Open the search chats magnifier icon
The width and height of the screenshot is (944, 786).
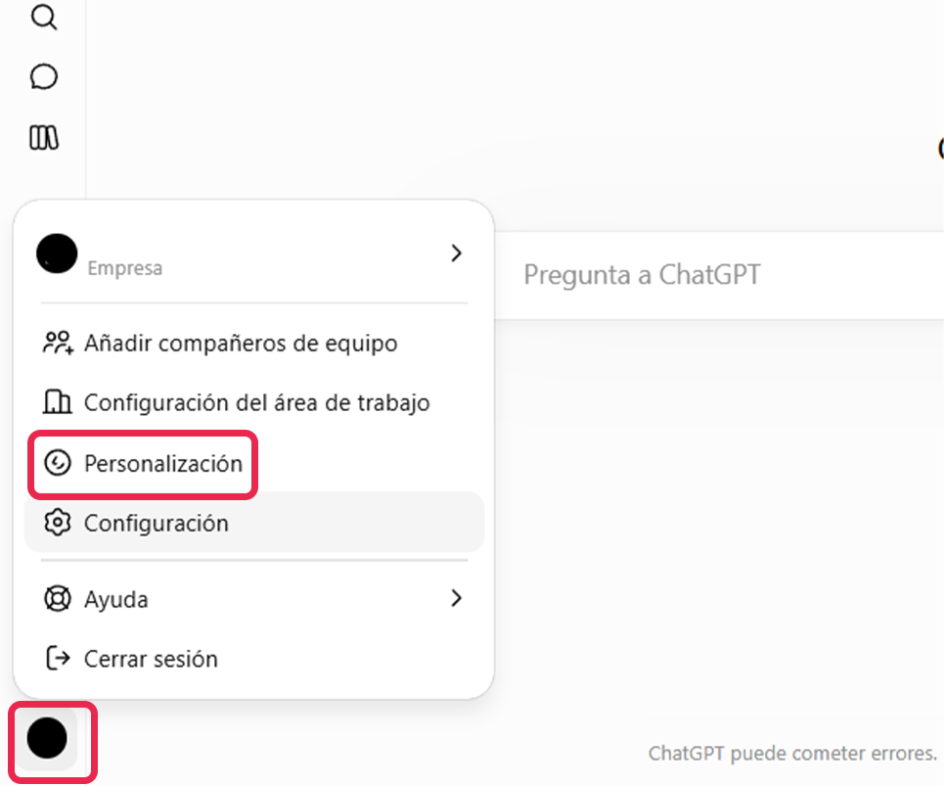[43, 17]
